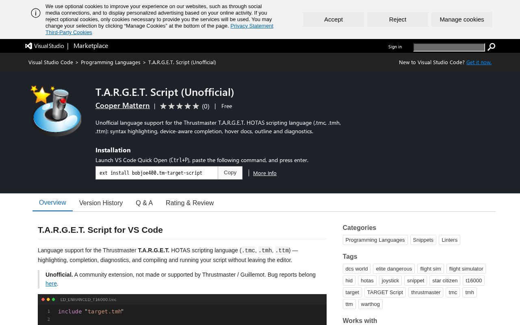Screen dimensions: 520x325
Task: Focus the Marketplace search box
Action: point(449,47)
